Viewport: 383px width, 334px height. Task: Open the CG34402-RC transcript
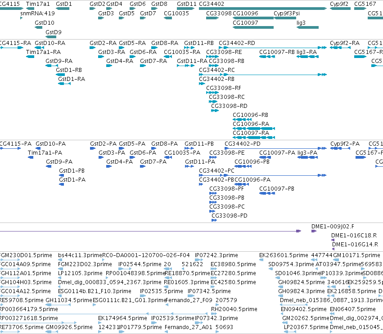click(263, 75)
